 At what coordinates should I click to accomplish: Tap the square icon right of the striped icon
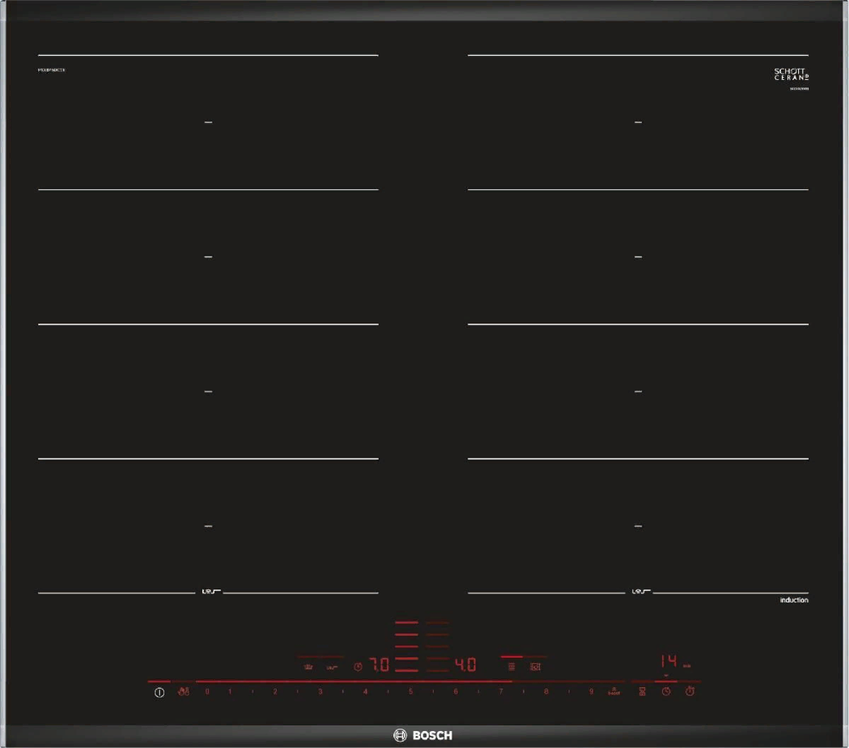(x=535, y=667)
